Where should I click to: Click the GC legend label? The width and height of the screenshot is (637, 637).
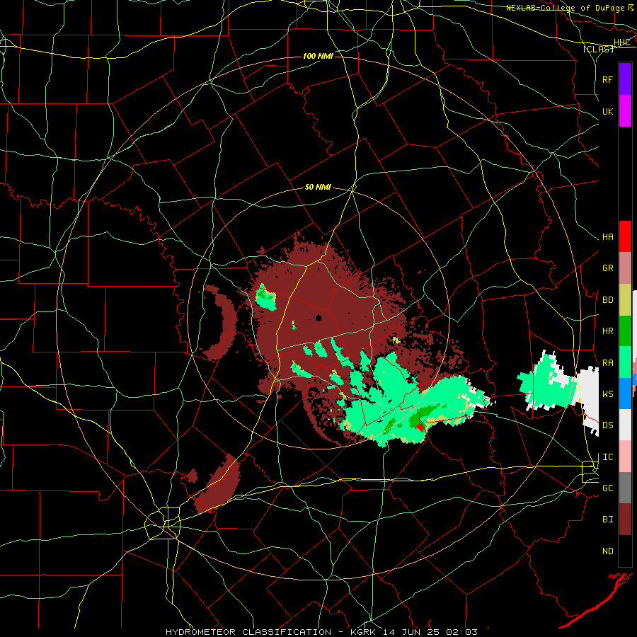[x=608, y=488]
